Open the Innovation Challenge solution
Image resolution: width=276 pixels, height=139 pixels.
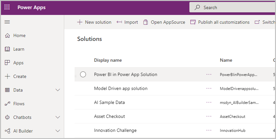[x=115, y=130]
